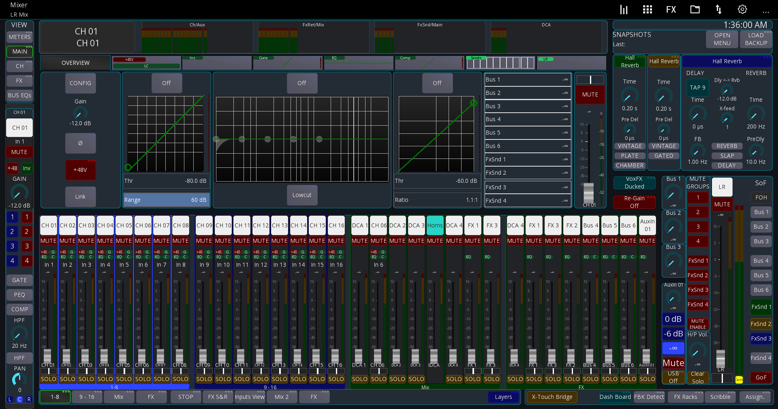This screenshot has width=778, height=409.
Task: Toggle MUTE on CH 05 strip
Action: click(124, 241)
